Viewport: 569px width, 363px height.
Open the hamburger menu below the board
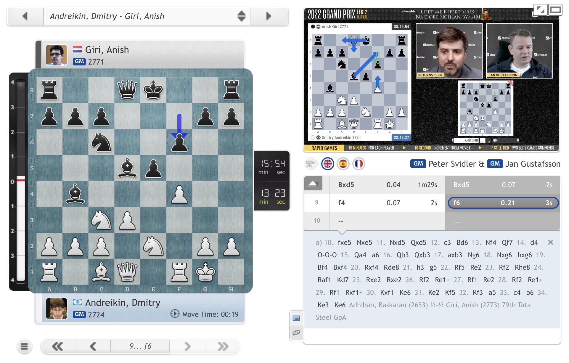(x=24, y=346)
